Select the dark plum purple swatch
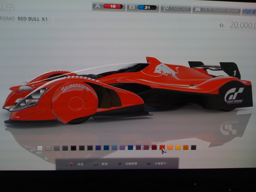The height and width of the screenshot is (192, 256). 138,148
